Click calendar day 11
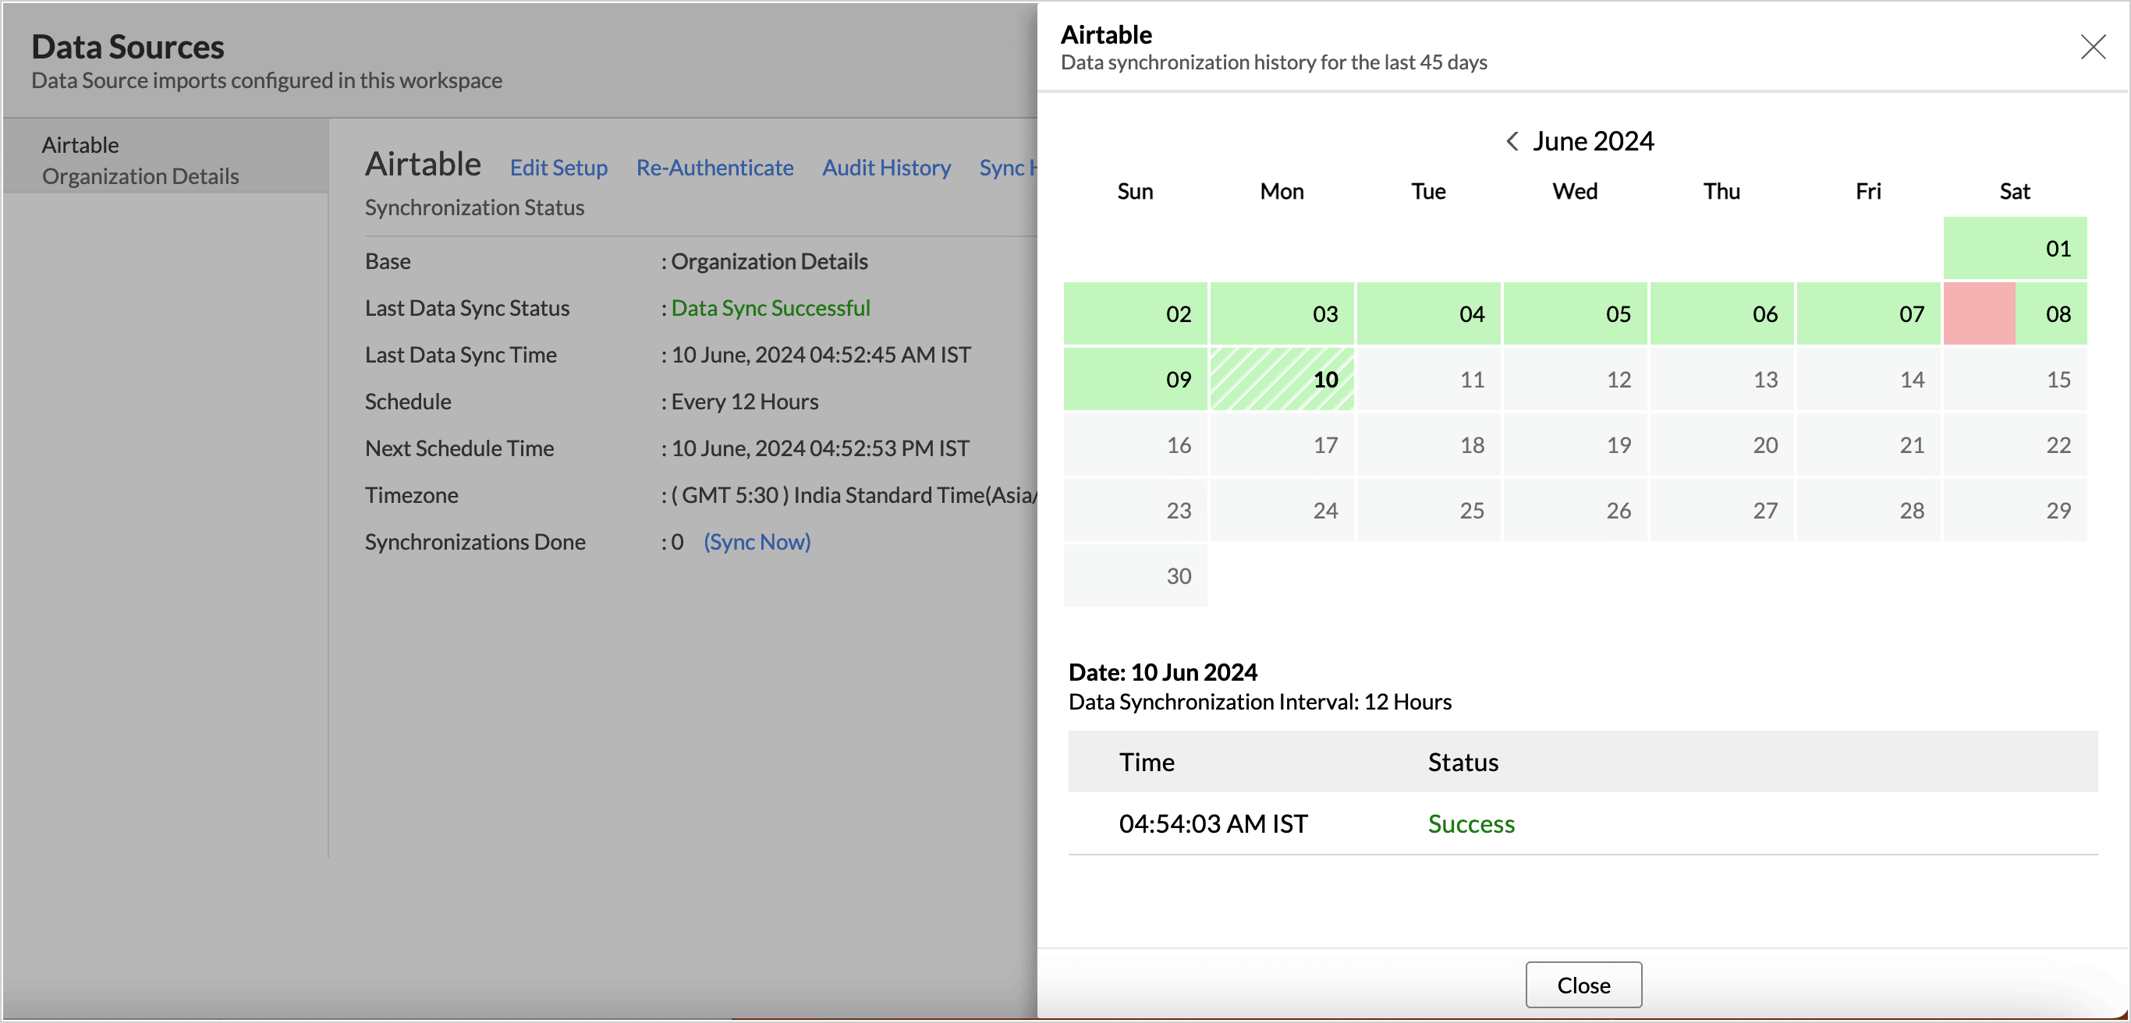This screenshot has height=1023, width=2131. pyautogui.click(x=1428, y=379)
